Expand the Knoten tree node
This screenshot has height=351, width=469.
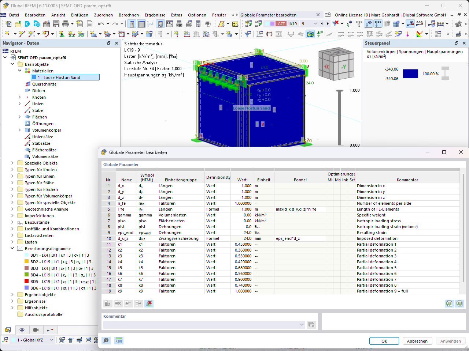click(x=20, y=97)
